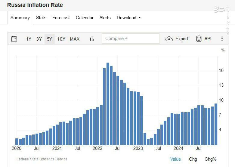
Task: Select the MAX time range
Action: [x=75, y=39]
